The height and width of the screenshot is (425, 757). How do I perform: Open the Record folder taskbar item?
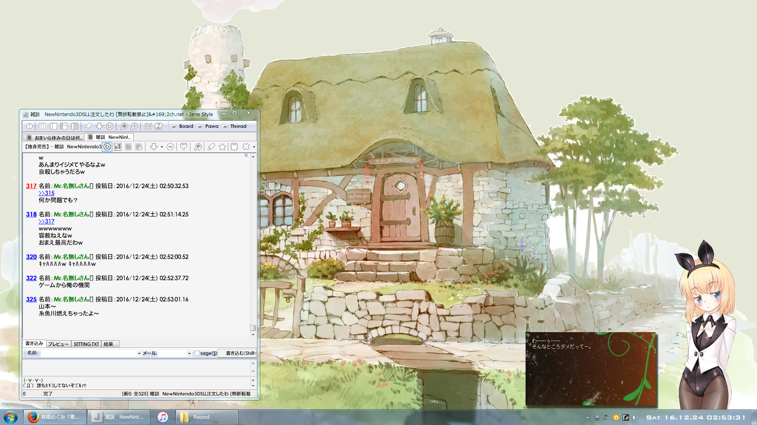[207, 417]
